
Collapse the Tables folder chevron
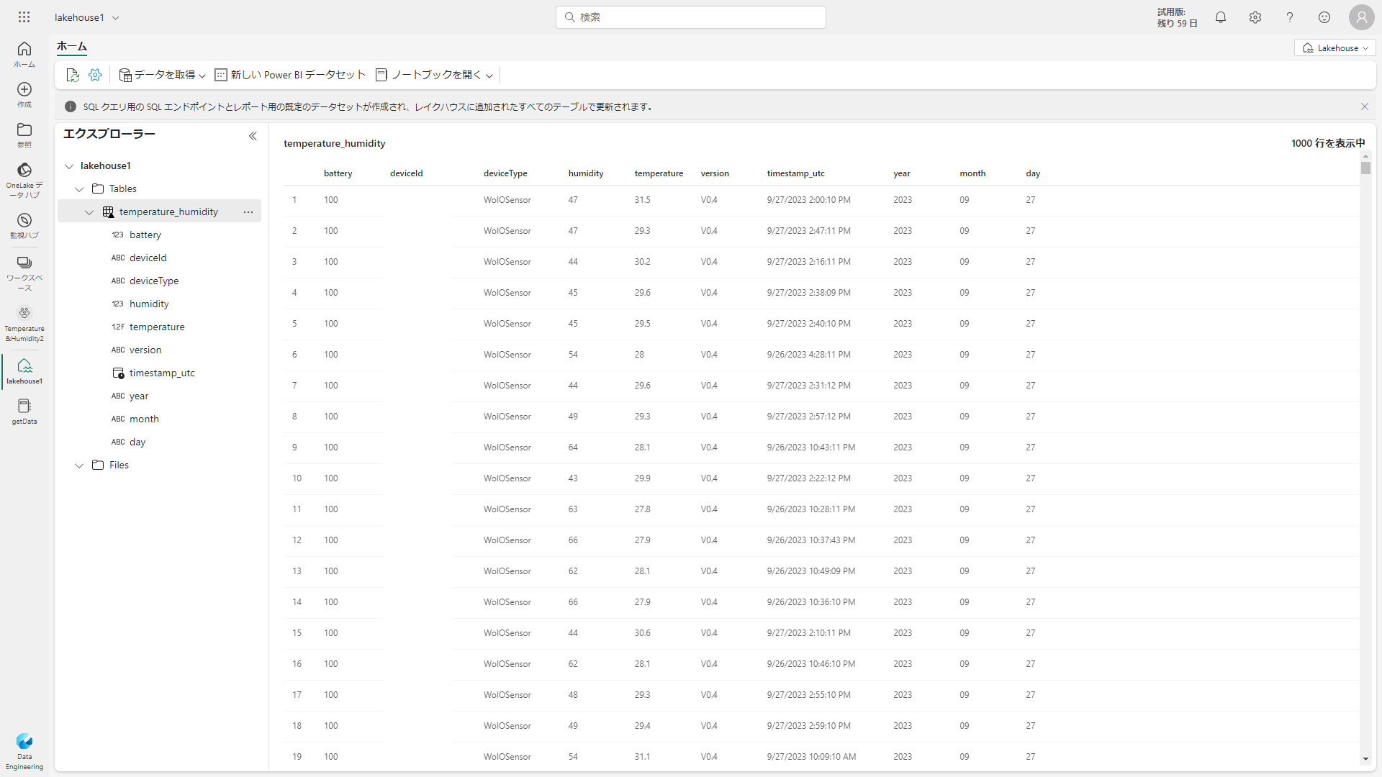coord(79,189)
